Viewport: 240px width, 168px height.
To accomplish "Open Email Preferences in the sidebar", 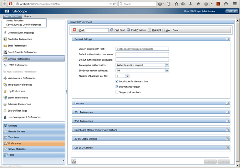I will coord(17,46).
